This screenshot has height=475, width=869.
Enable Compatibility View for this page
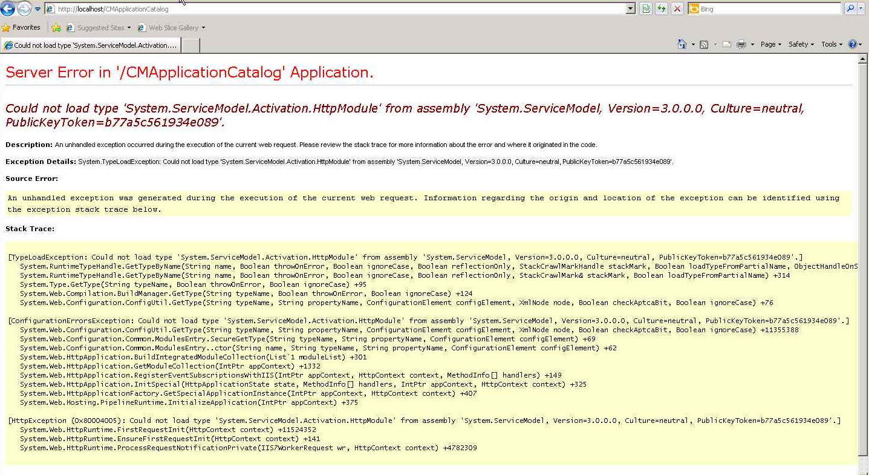[645, 8]
